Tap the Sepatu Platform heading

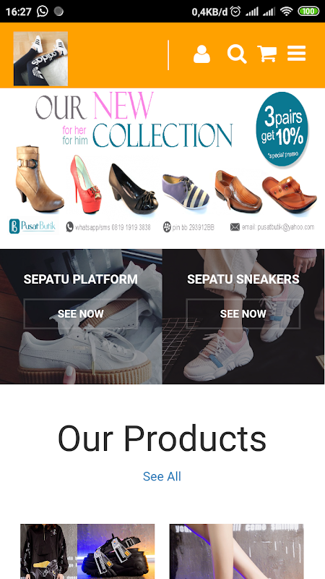81,279
